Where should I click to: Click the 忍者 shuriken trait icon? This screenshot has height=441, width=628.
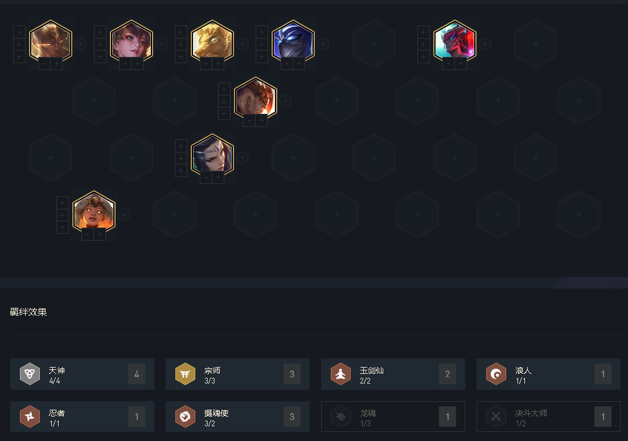(30, 417)
